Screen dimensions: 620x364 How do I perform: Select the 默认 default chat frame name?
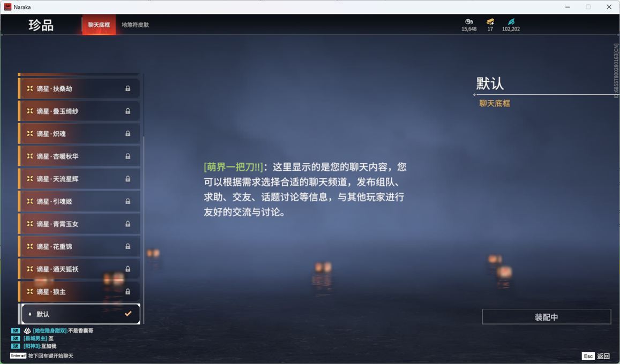click(x=43, y=314)
